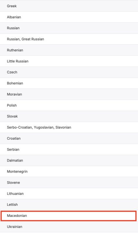This screenshot has width=138, height=233.
Task: Select the Croatian row
Action: [69, 139]
